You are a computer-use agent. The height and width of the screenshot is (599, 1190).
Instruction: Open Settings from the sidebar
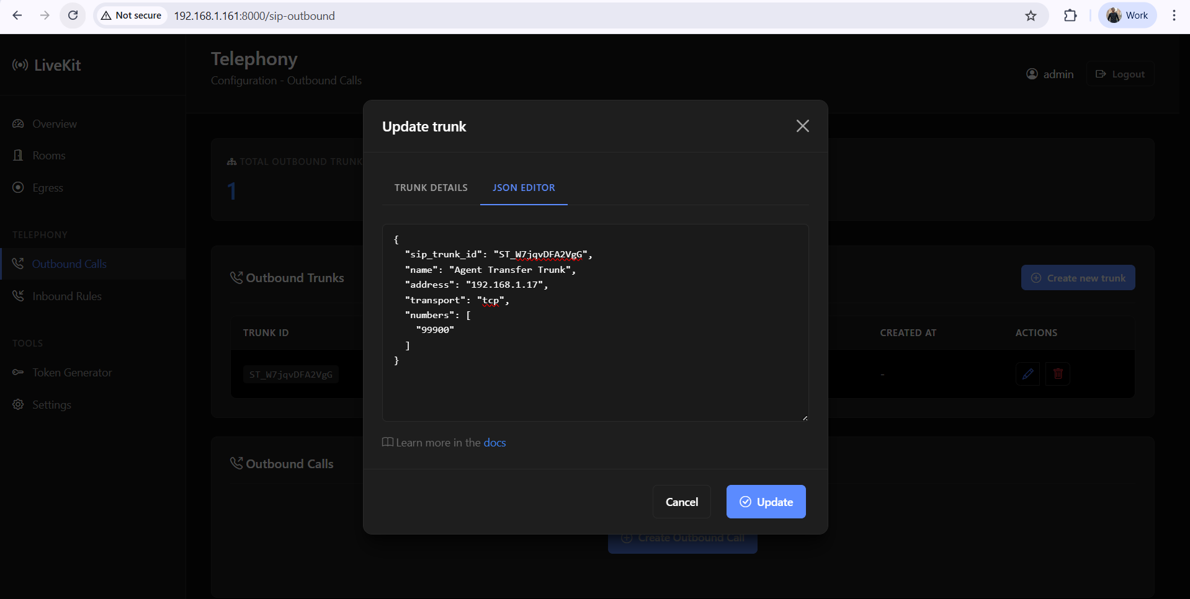tap(51, 405)
